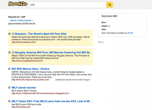
Task: Select the 'approximately 50783 results' text
Action: [x=22, y=24]
